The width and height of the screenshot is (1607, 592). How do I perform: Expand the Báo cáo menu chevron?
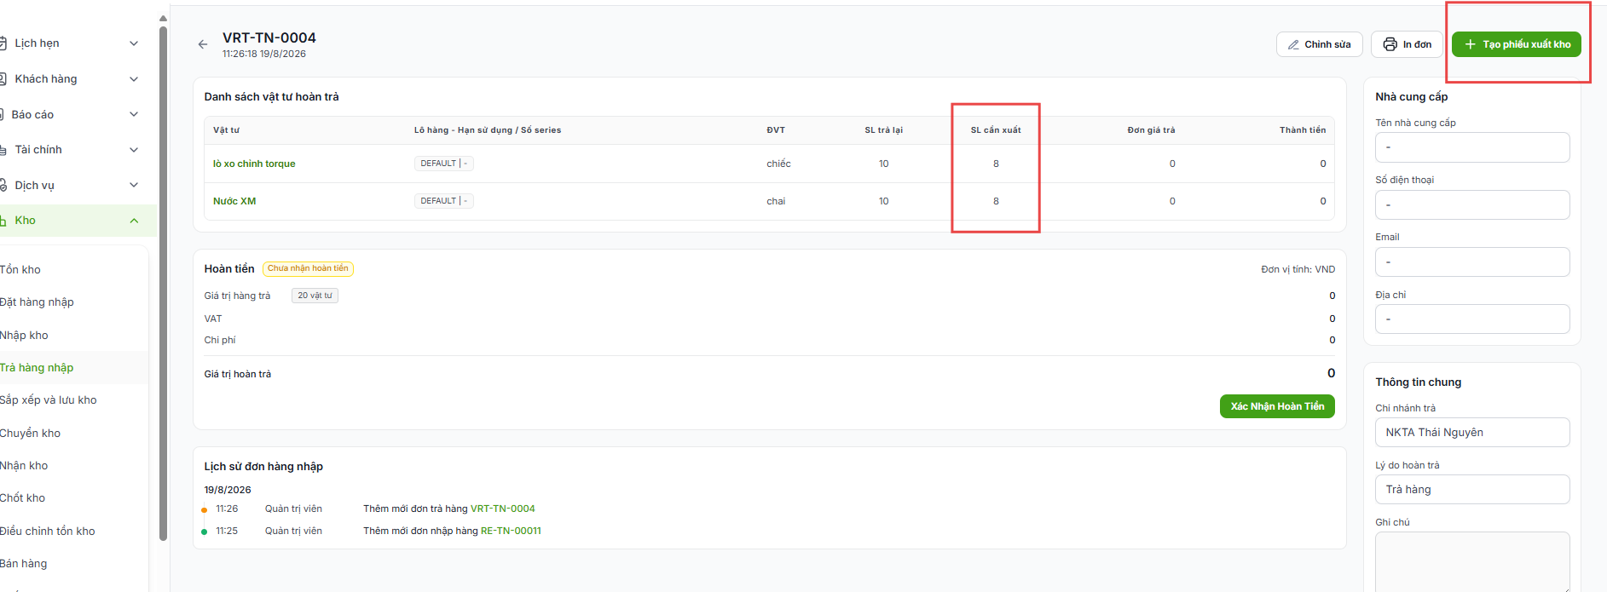[x=134, y=114]
